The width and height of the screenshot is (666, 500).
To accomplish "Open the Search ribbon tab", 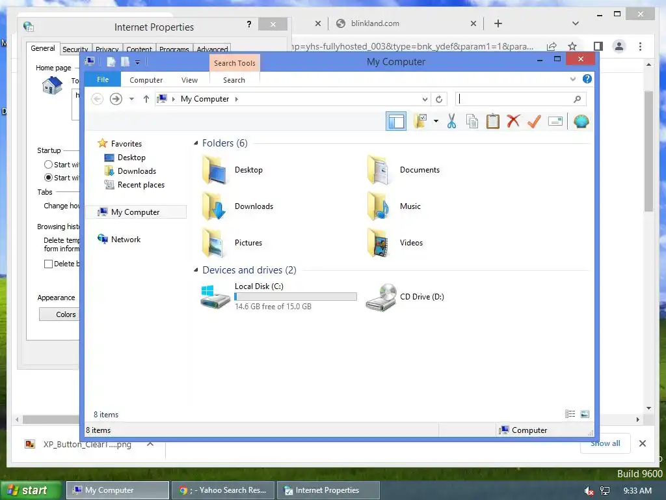I will 234,80.
